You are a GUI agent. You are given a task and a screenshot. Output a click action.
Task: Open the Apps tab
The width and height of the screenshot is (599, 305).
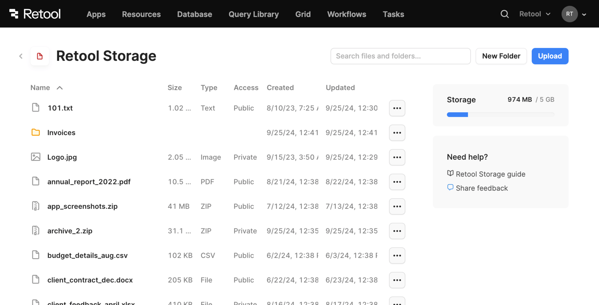pyautogui.click(x=96, y=14)
